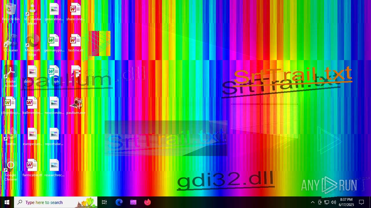The image size is (371, 208).
Task: Select the researchrec... image file icon
Action: point(54,168)
